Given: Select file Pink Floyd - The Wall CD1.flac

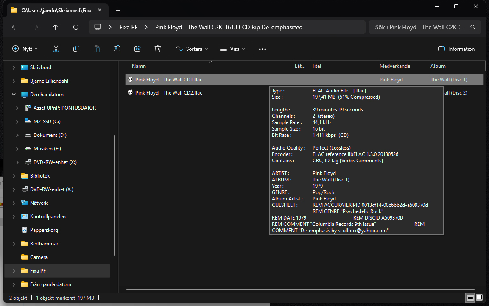Looking at the screenshot, I should point(169,79).
